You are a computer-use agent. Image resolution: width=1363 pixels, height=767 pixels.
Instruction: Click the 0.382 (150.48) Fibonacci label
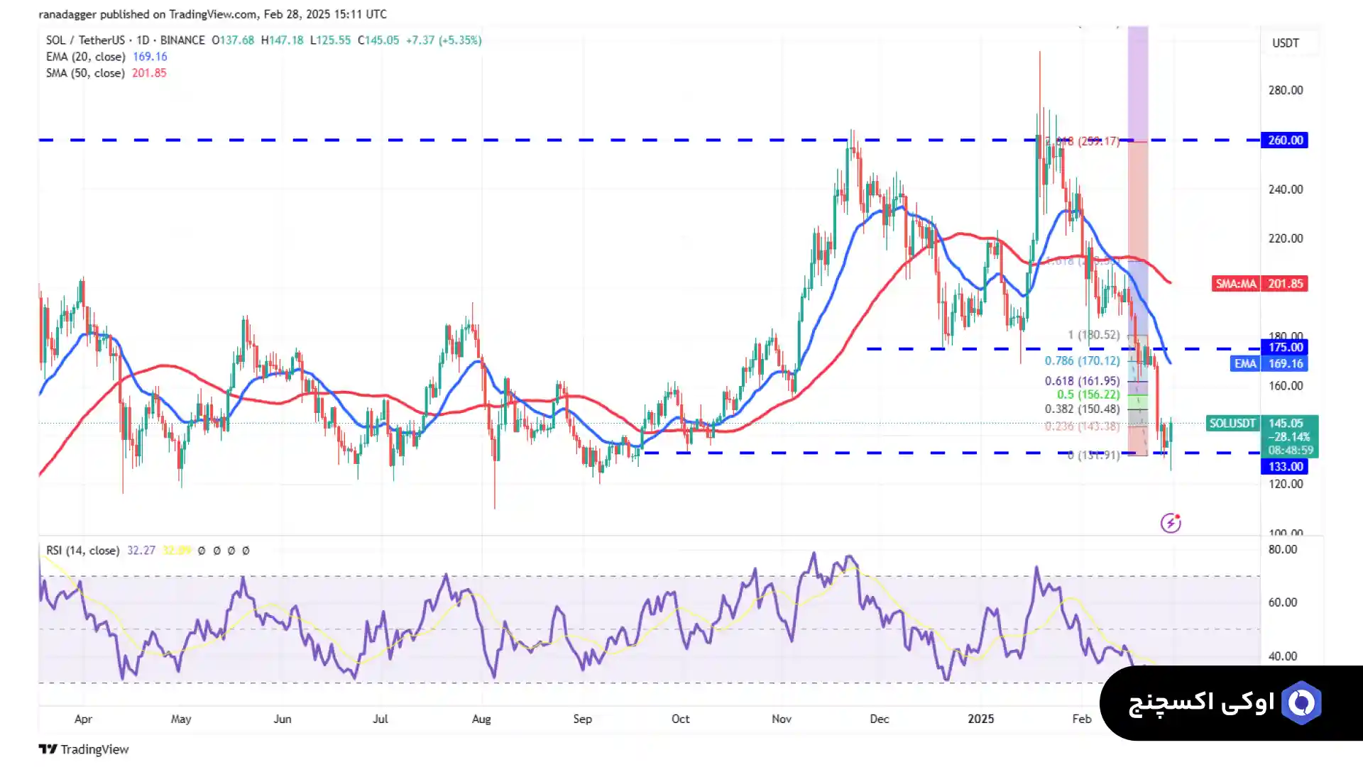point(1082,409)
